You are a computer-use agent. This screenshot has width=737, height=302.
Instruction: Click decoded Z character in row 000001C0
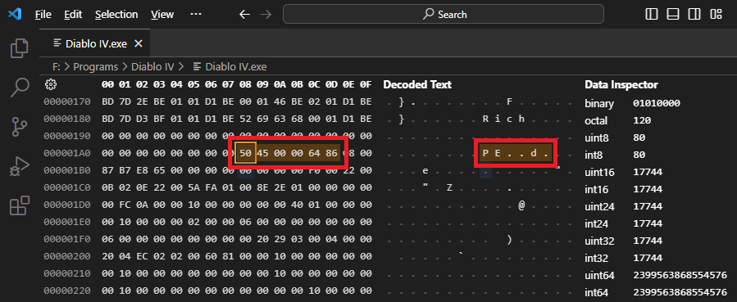pos(449,187)
